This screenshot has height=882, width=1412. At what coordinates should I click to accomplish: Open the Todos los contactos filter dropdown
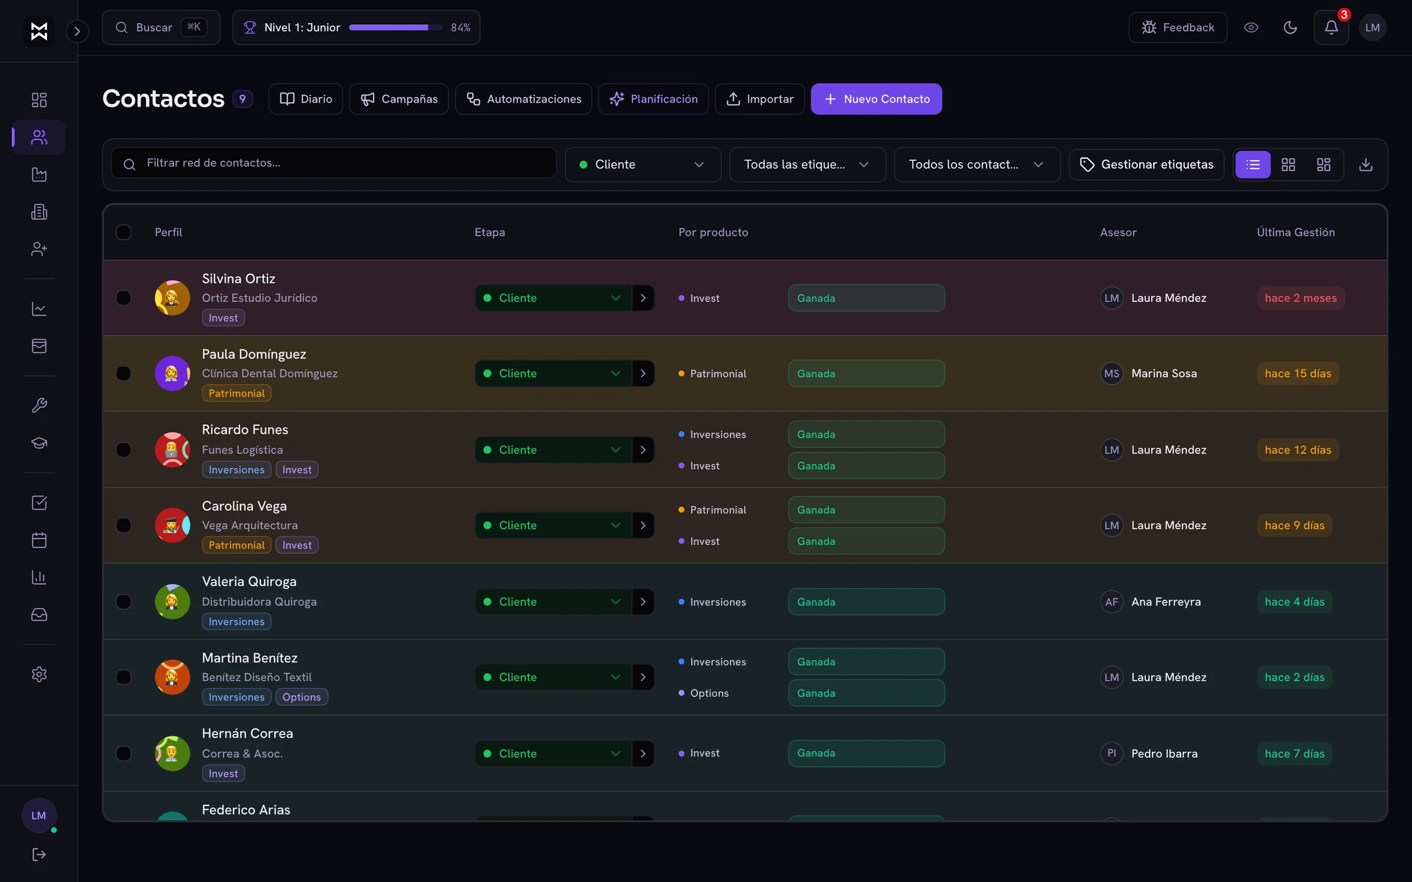pos(977,165)
